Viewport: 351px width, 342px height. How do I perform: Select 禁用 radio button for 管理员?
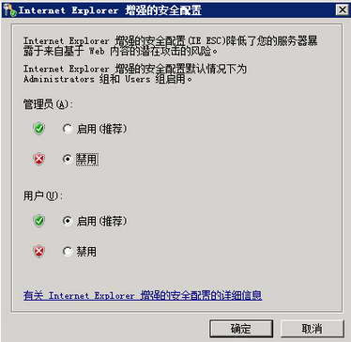pos(68,160)
